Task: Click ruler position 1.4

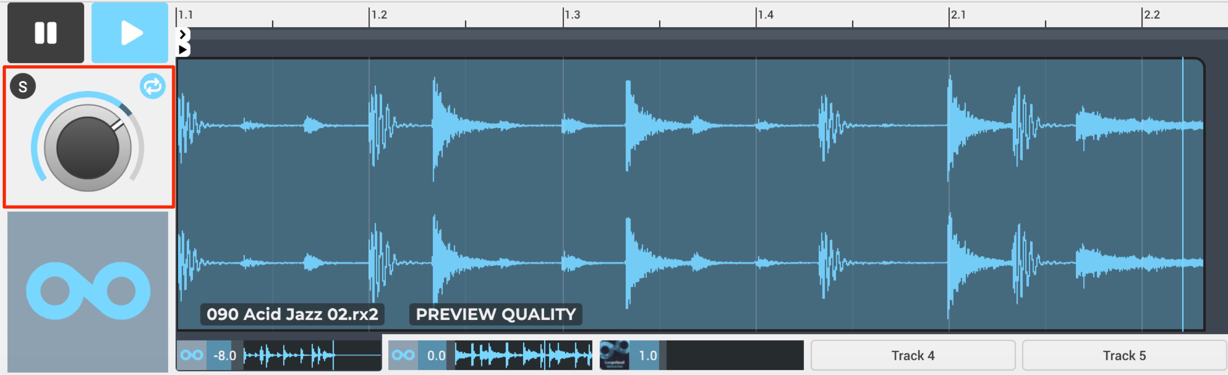Action: (765, 14)
